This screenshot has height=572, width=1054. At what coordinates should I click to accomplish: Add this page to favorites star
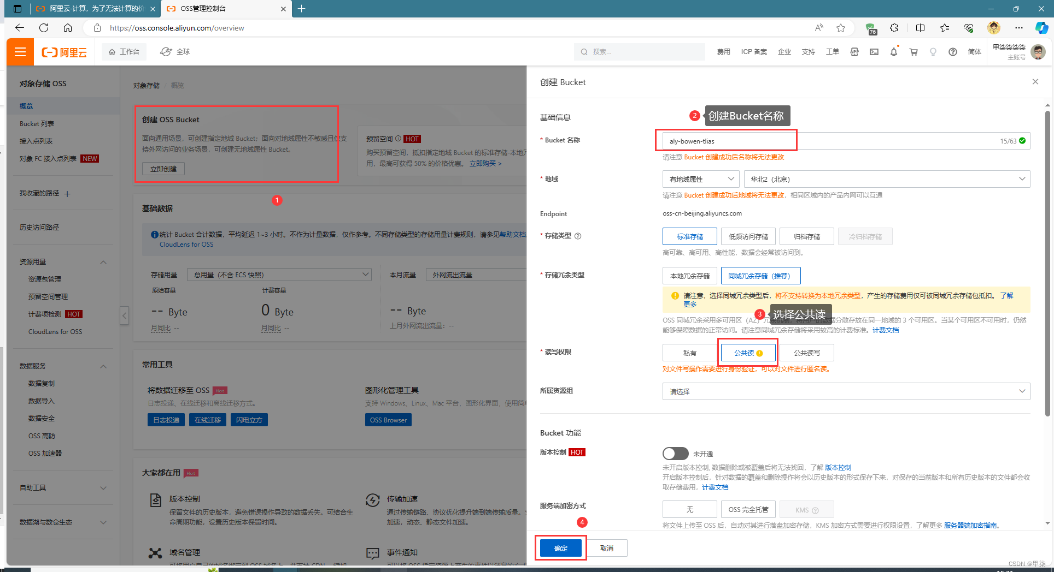[841, 28]
